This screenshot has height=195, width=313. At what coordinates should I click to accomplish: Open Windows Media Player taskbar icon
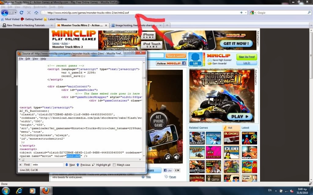tap(32, 191)
